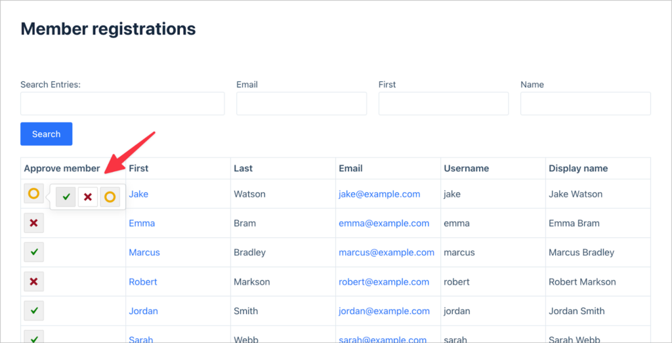Click the green approve checkmark in popup
672x343 pixels.
[66, 197]
